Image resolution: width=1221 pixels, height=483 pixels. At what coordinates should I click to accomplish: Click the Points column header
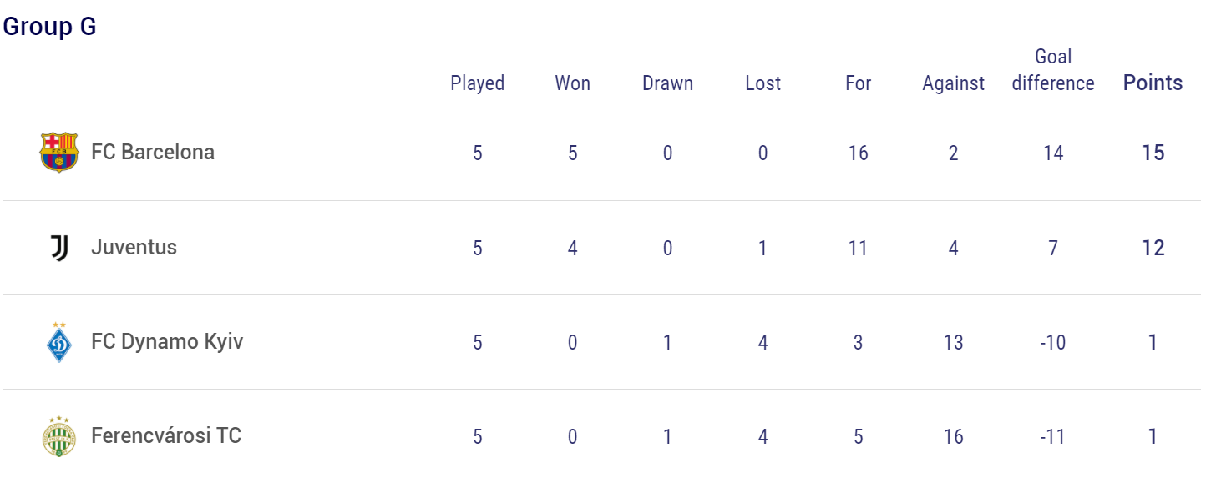coord(1153,83)
